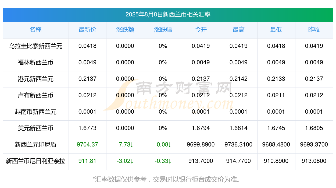Select the row name 港元新西兰元
Viewport: 336px width, 188px height.
point(35,79)
